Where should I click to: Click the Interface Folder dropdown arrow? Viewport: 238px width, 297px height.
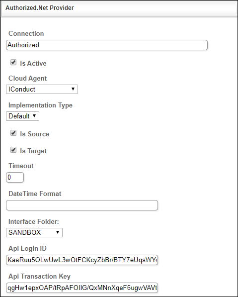[58, 232]
